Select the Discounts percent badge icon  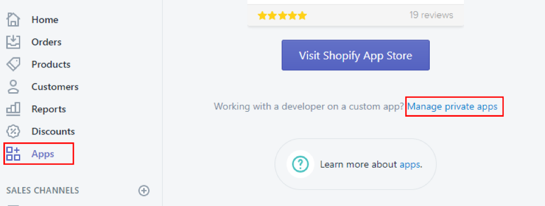click(x=13, y=131)
